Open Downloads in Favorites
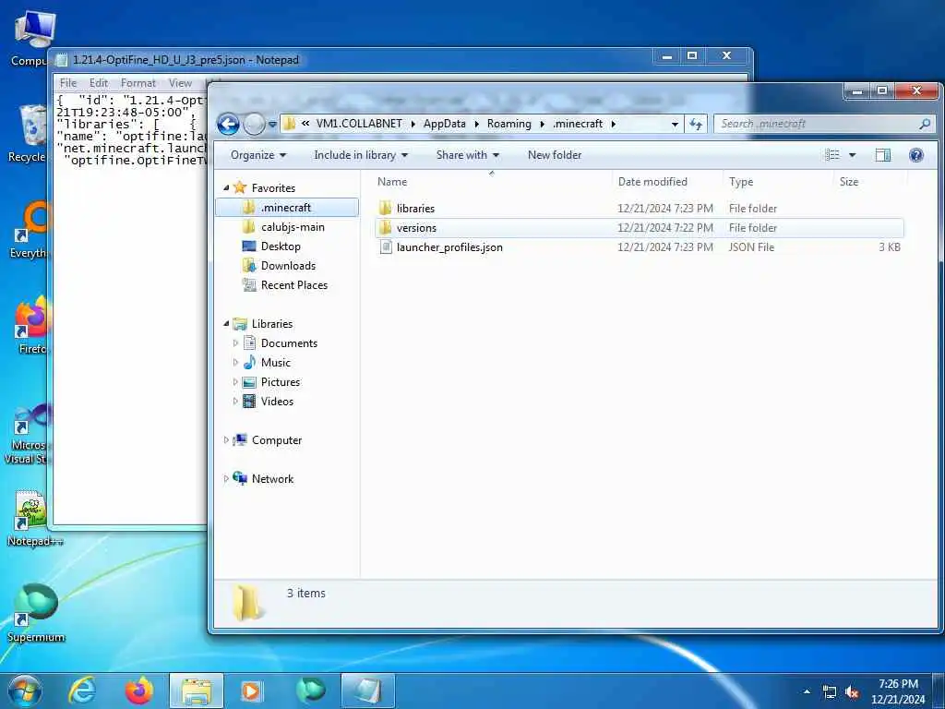 pos(288,266)
